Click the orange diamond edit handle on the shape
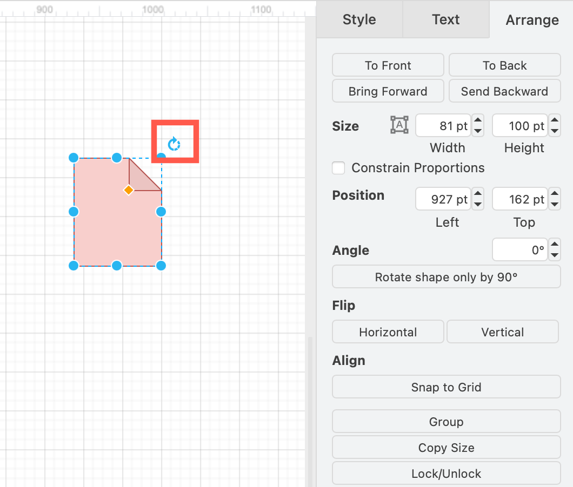This screenshot has width=573, height=487. [128, 190]
